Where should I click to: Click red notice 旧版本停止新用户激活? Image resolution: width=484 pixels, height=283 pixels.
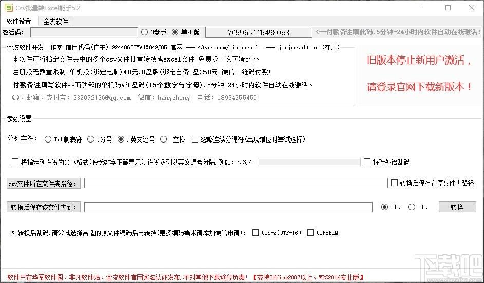pos(419,60)
